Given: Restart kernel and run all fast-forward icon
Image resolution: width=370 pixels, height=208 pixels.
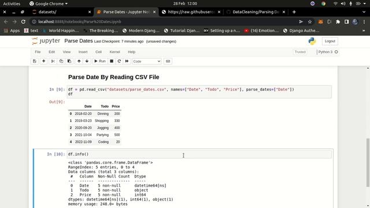Looking at the screenshot, I should pyautogui.click(x=127, y=61).
